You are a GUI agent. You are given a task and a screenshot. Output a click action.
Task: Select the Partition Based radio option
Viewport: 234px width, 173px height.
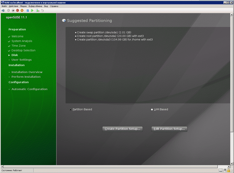click(x=81, y=110)
